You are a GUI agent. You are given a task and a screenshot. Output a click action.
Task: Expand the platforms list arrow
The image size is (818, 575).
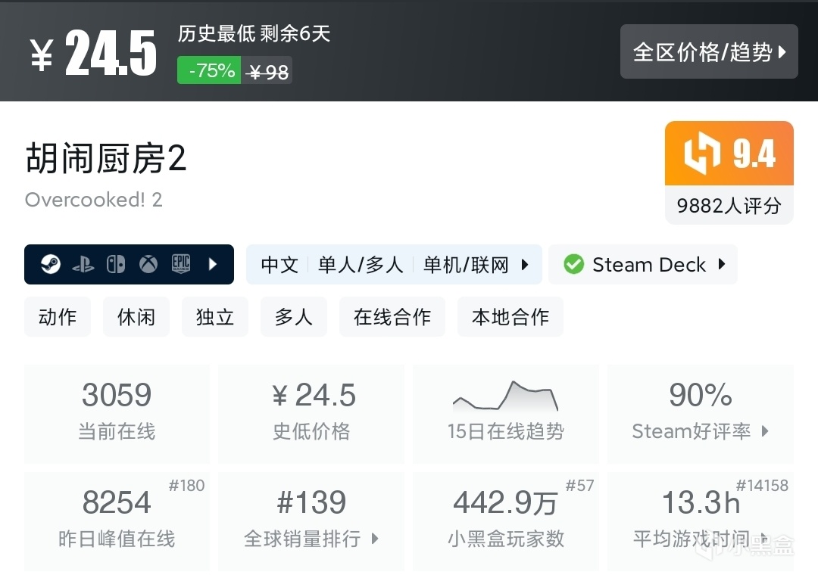pos(213,265)
